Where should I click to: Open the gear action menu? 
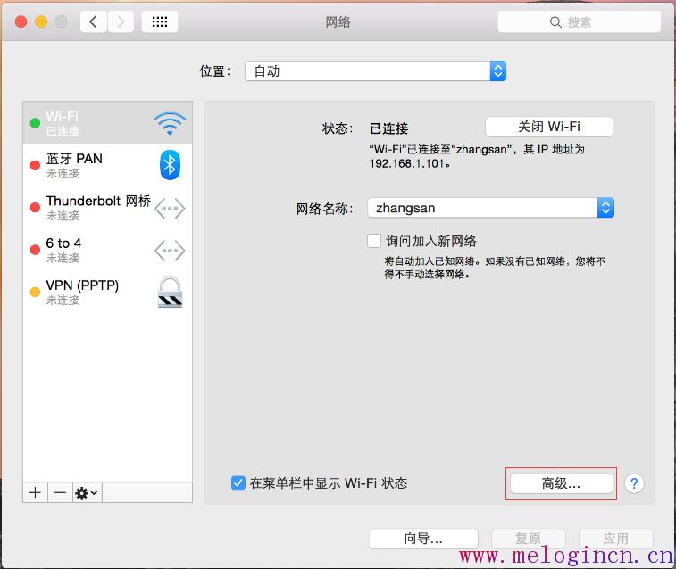pos(88,492)
